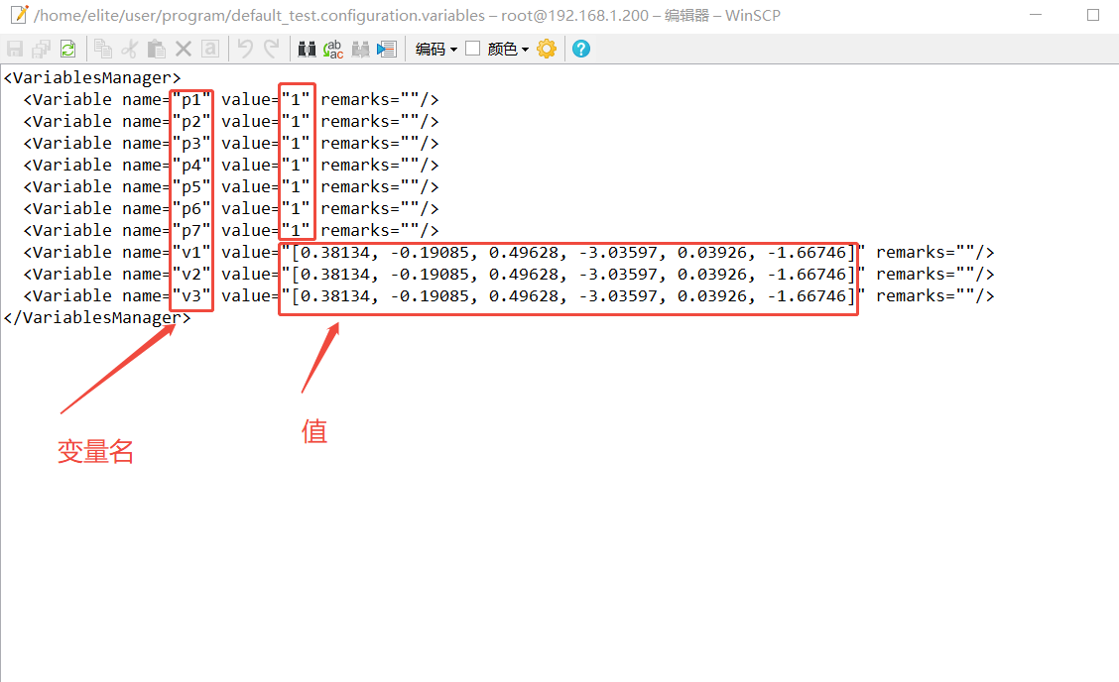Open Help with the question mark icon

tap(581, 49)
